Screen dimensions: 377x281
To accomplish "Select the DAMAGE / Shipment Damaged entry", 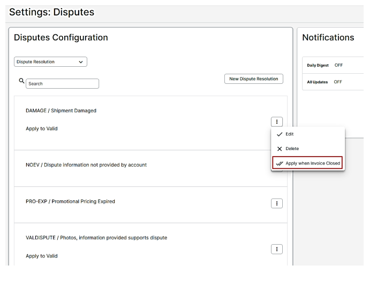I will (x=61, y=111).
